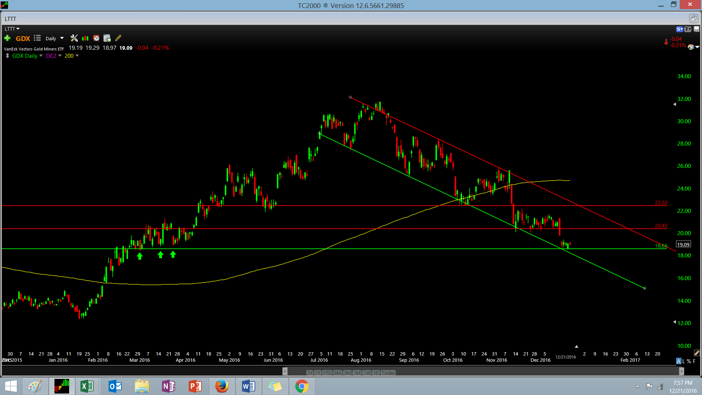Open OneNote from the taskbar
This screenshot has height=395, width=702.
(169, 386)
